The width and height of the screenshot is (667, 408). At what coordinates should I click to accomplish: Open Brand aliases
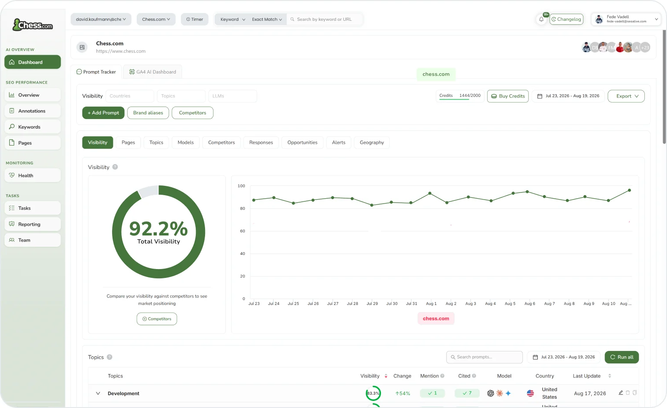coord(148,113)
